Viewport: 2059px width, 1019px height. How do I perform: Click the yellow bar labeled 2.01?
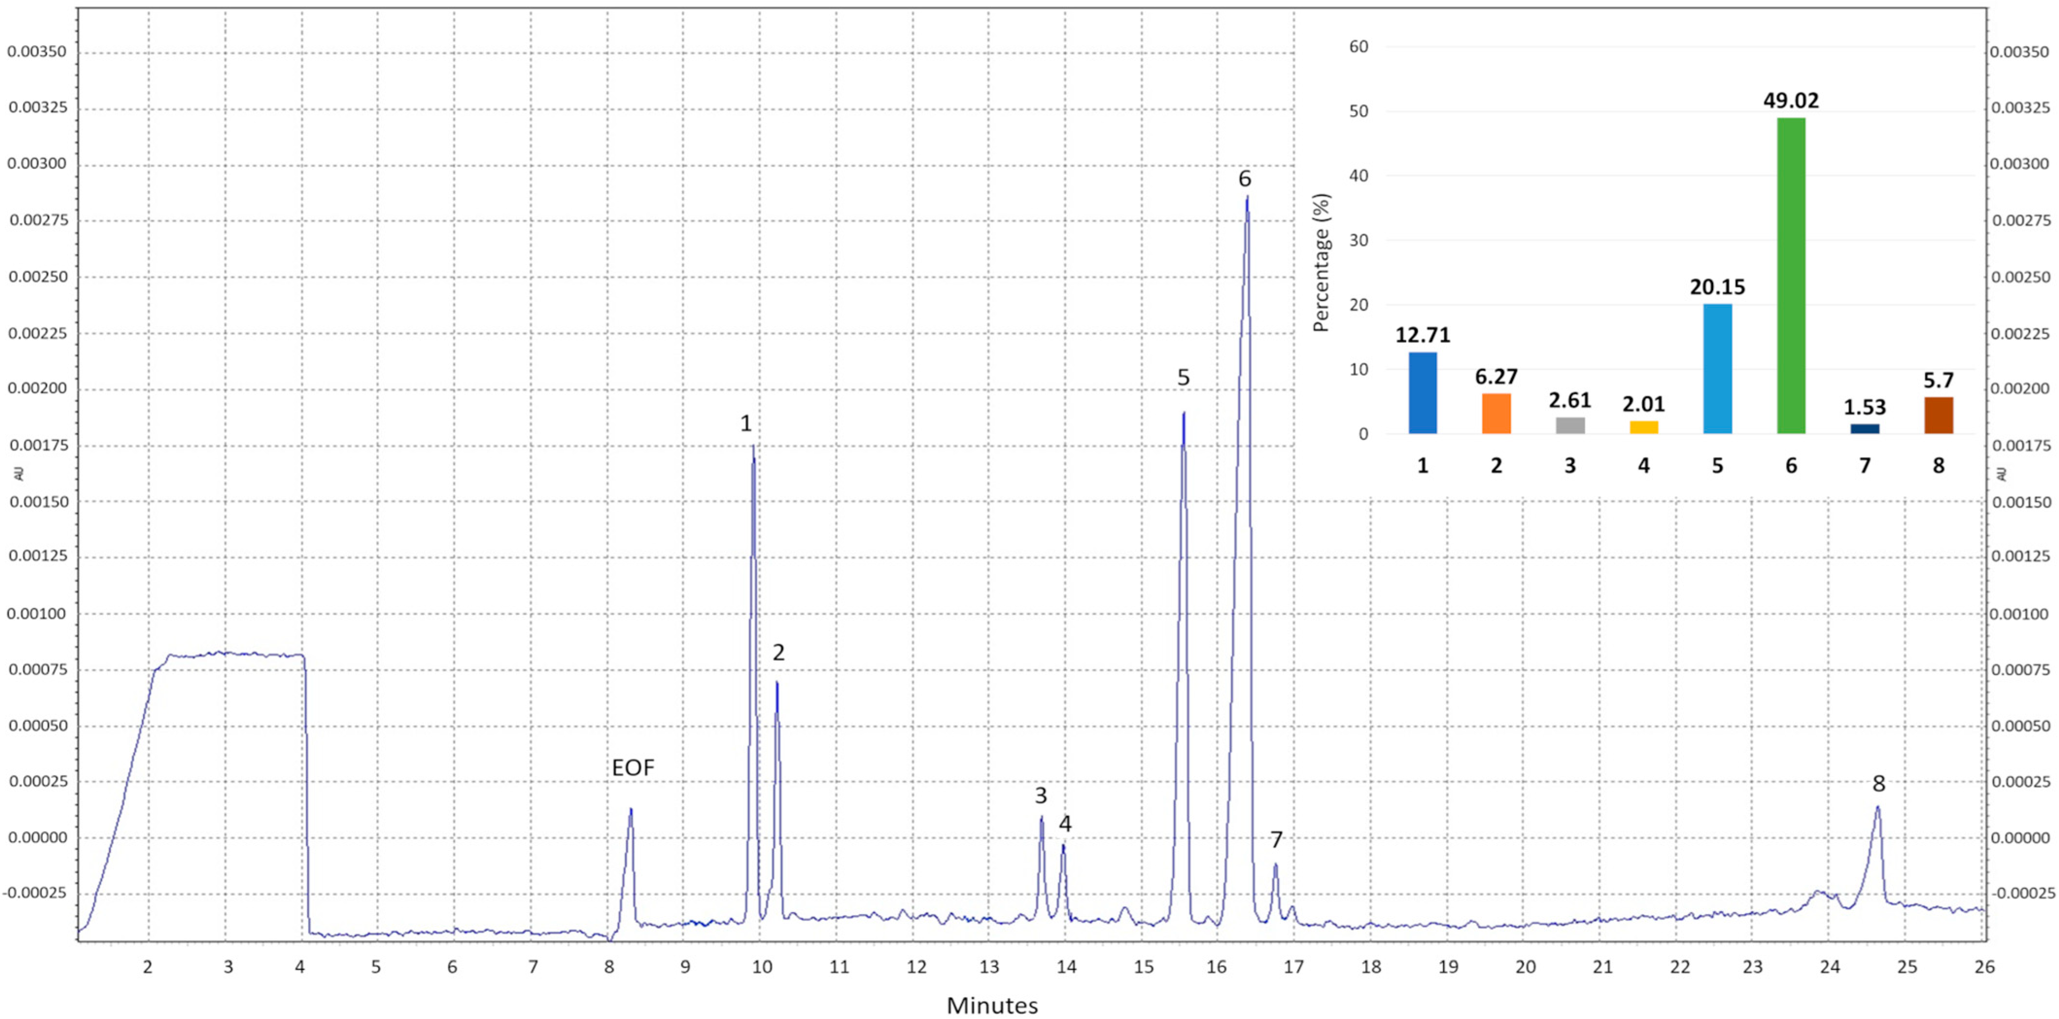1643,427
